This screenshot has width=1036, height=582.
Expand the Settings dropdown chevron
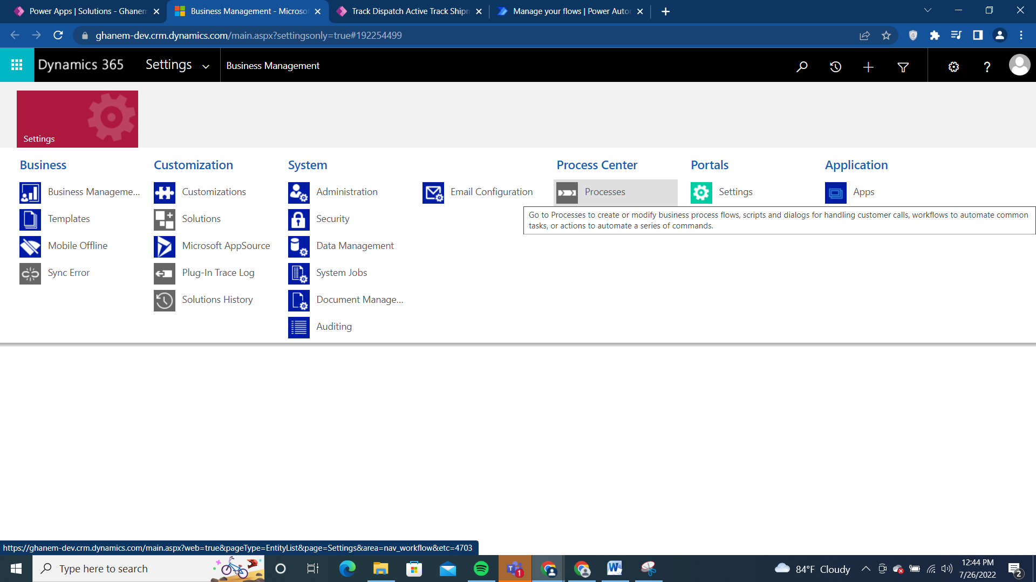click(206, 67)
